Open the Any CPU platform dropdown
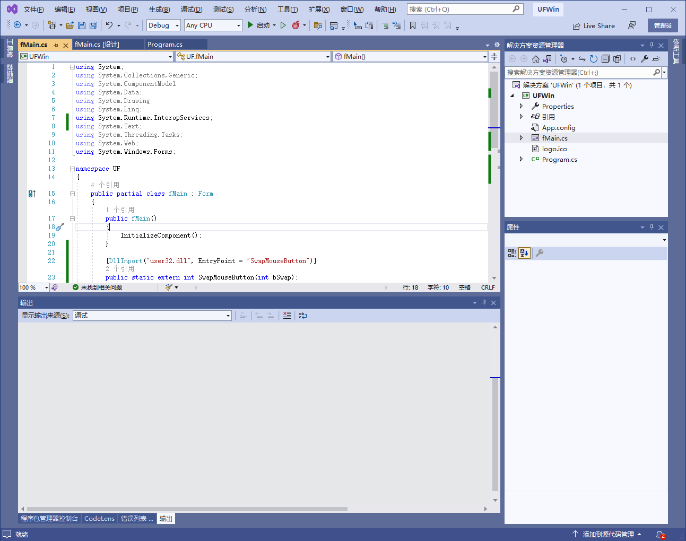686x541 pixels. pyautogui.click(x=213, y=25)
